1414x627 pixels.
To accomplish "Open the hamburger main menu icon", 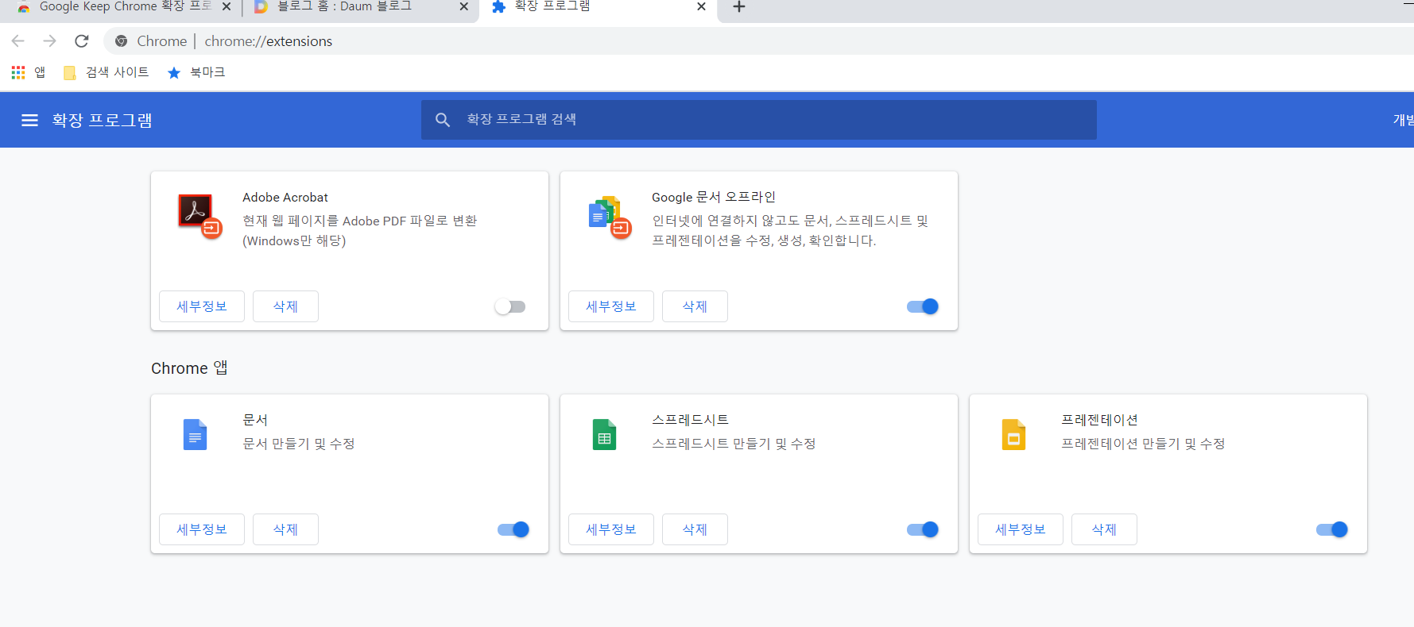I will click(29, 120).
